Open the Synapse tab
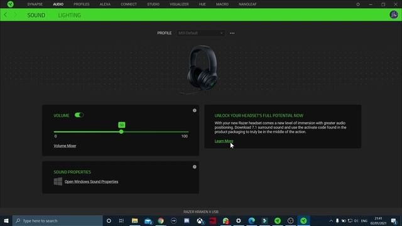Viewport: 402px width, 226px height. tap(35, 4)
